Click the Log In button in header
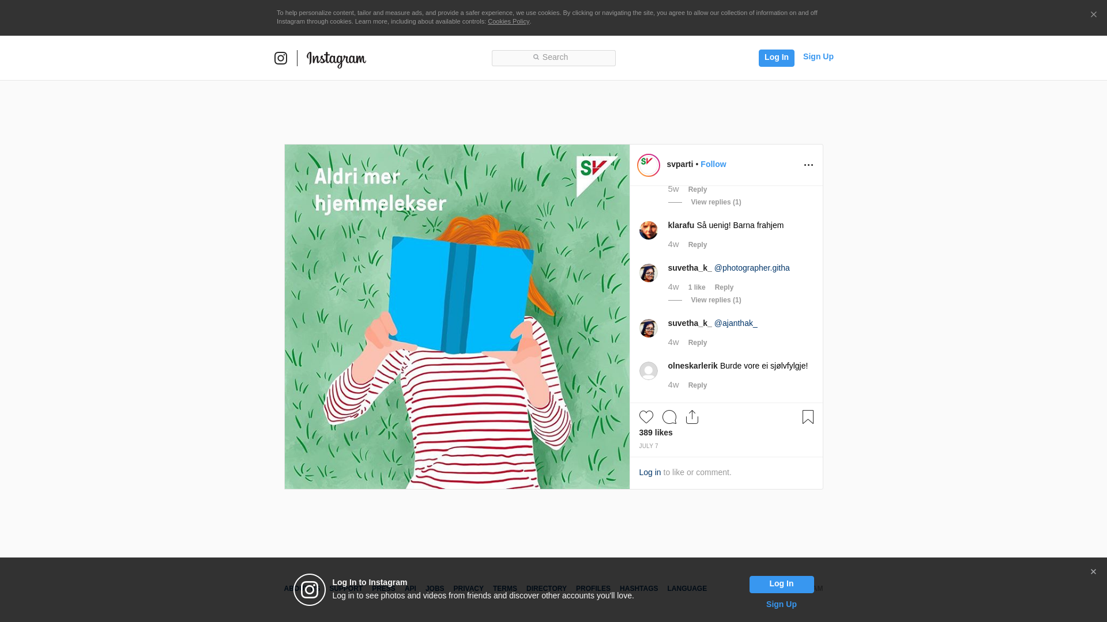1107x622 pixels. coord(776,58)
